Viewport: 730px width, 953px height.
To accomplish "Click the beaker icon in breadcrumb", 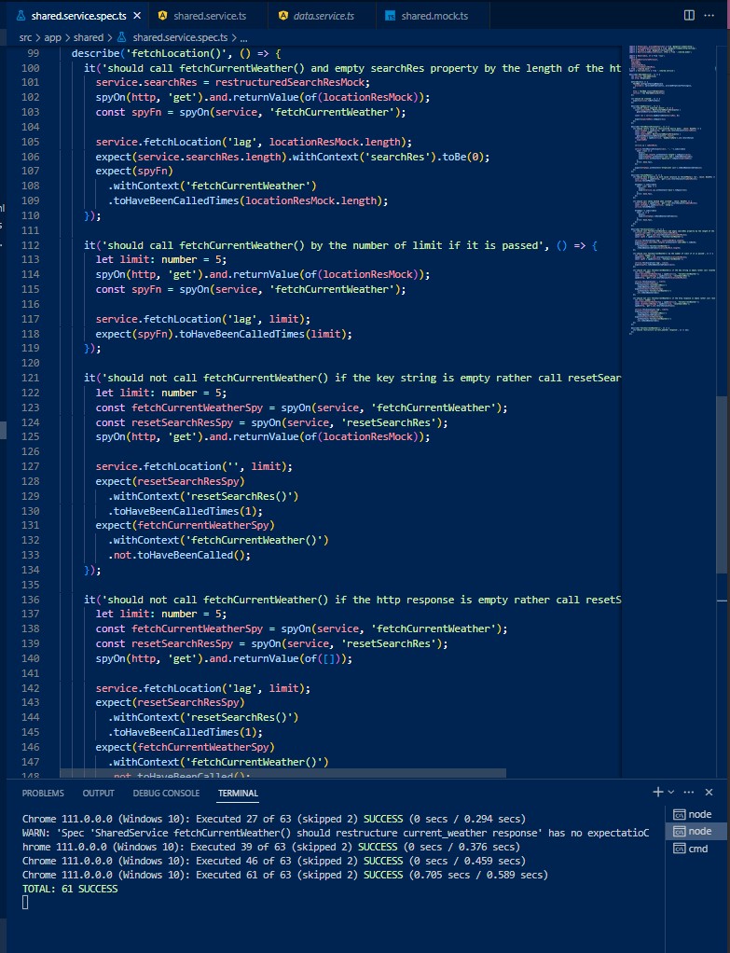I will pyautogui.click(x=121, y=37).
